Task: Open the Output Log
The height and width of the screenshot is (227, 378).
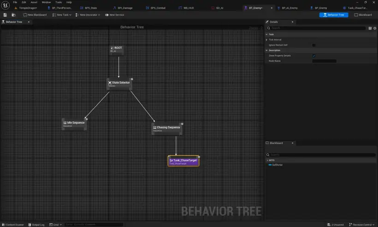Action: tap(36, 225)
